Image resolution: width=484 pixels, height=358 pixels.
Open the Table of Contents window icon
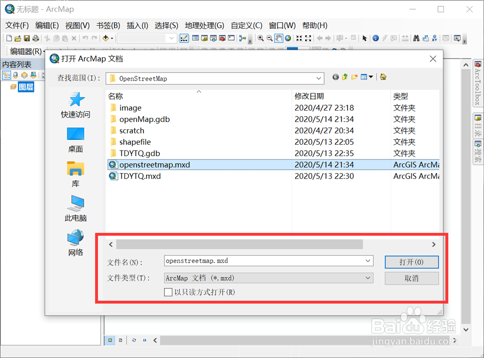[x=195, y=38]
